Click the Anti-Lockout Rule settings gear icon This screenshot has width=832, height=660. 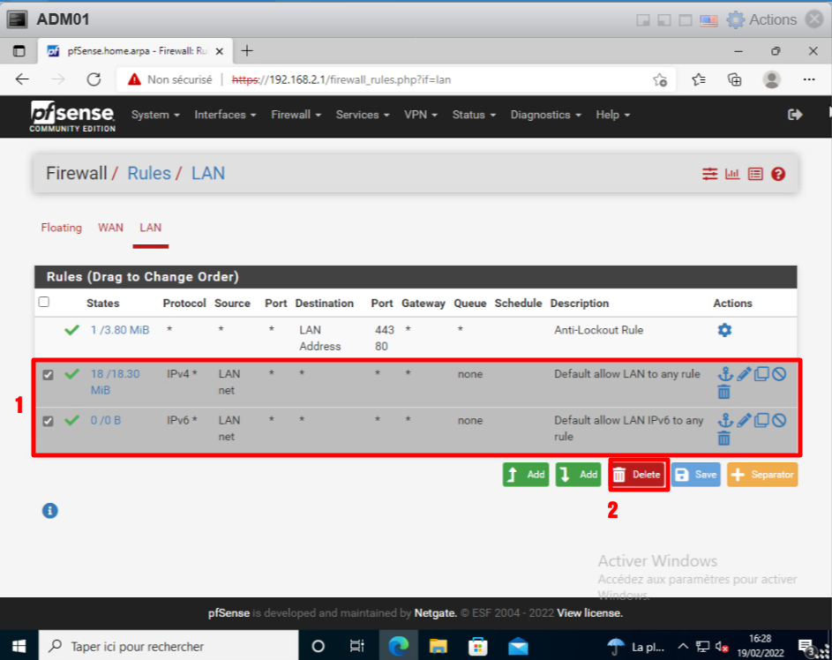(724, 330)
